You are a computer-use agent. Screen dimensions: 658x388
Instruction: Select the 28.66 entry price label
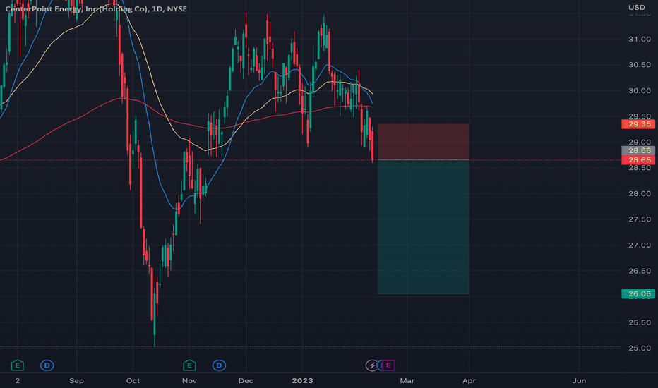pyautogui.click(x=638, y=150)
